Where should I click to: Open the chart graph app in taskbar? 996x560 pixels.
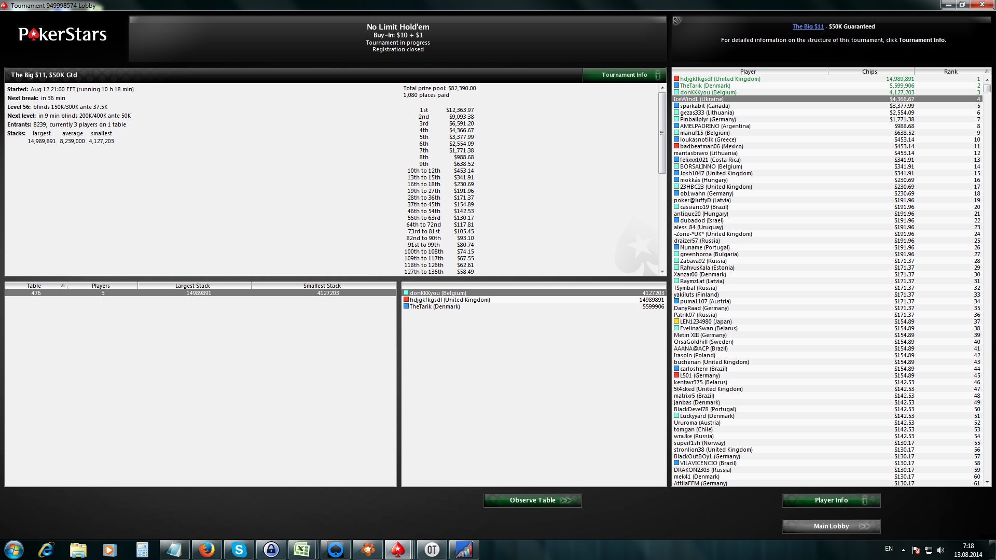point(464,550)
